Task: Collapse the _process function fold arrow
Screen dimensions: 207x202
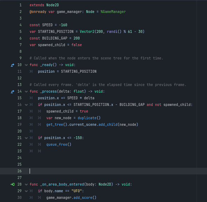Action: (26, 92)
